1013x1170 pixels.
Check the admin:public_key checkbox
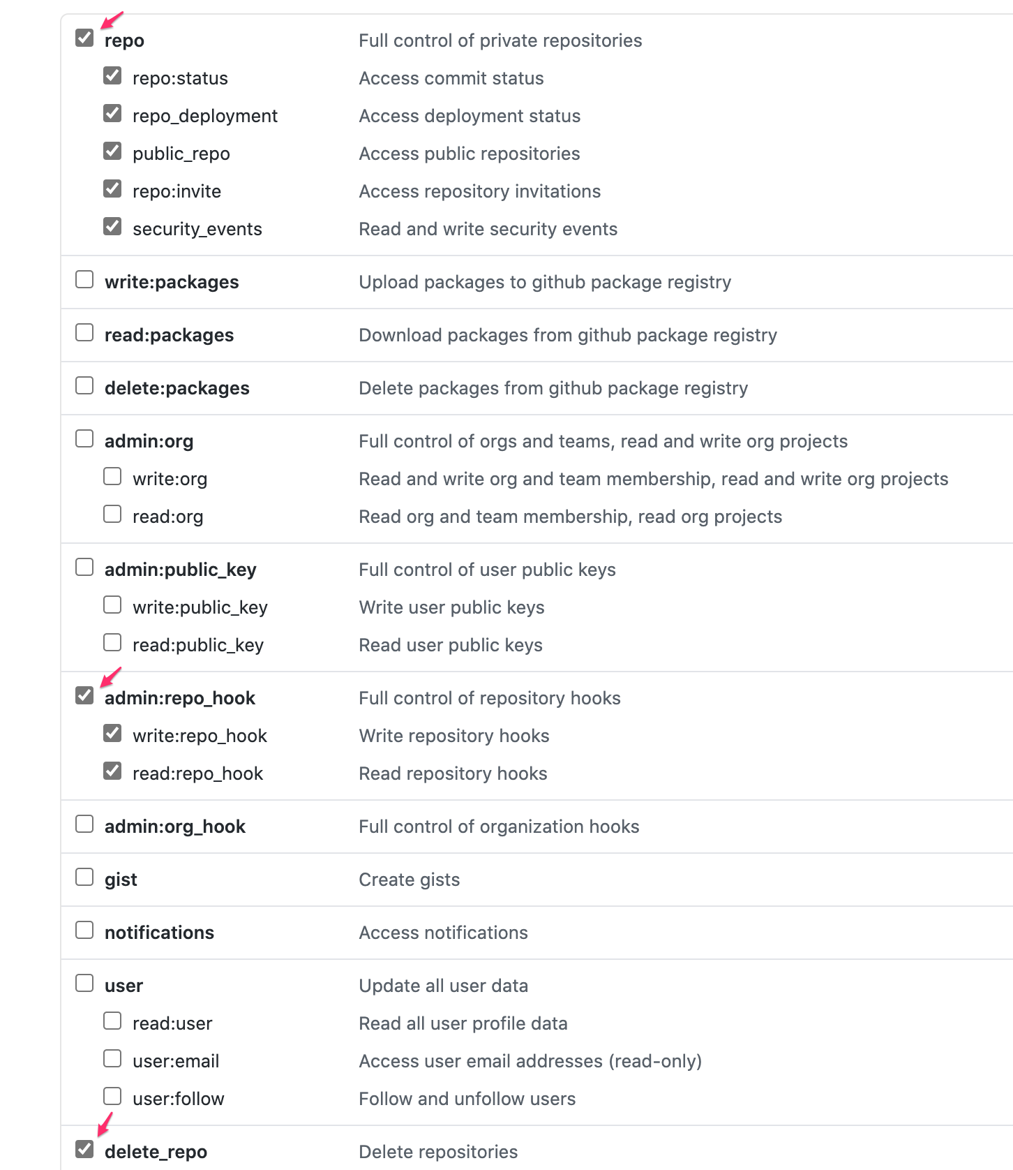click(84, 567)
